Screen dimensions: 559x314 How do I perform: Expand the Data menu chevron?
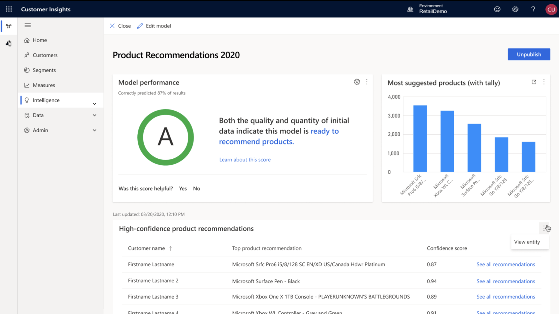(94, 115)
